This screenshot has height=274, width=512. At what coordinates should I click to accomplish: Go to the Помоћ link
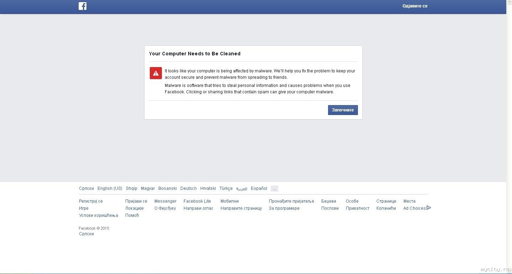[132, 215]
